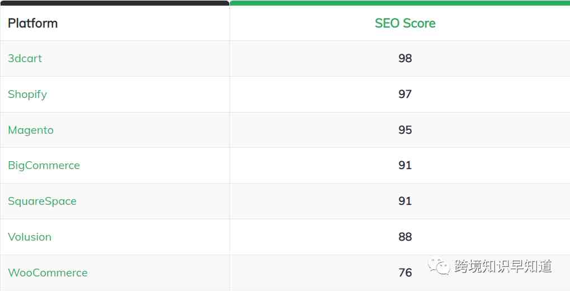Click the Chinese watermark text beside WeChat logo

(x=503, y=266)
